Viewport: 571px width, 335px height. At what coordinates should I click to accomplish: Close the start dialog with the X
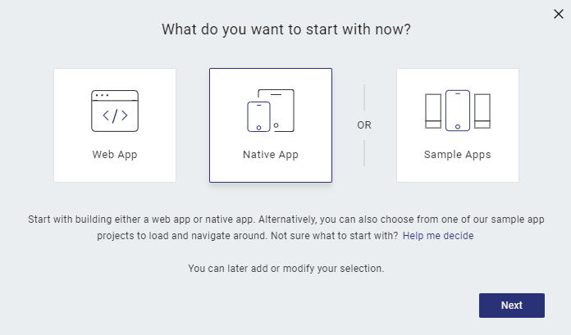(558, 14)
